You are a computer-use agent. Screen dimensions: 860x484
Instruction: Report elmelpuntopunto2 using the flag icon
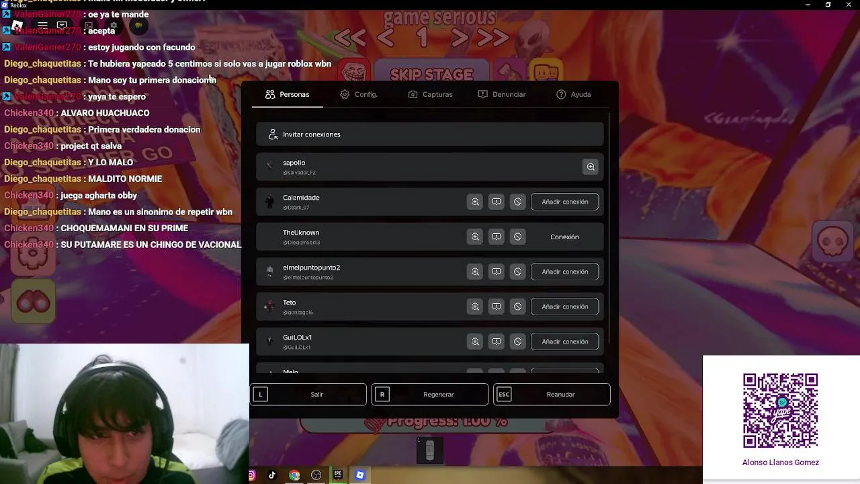[497, 272]
